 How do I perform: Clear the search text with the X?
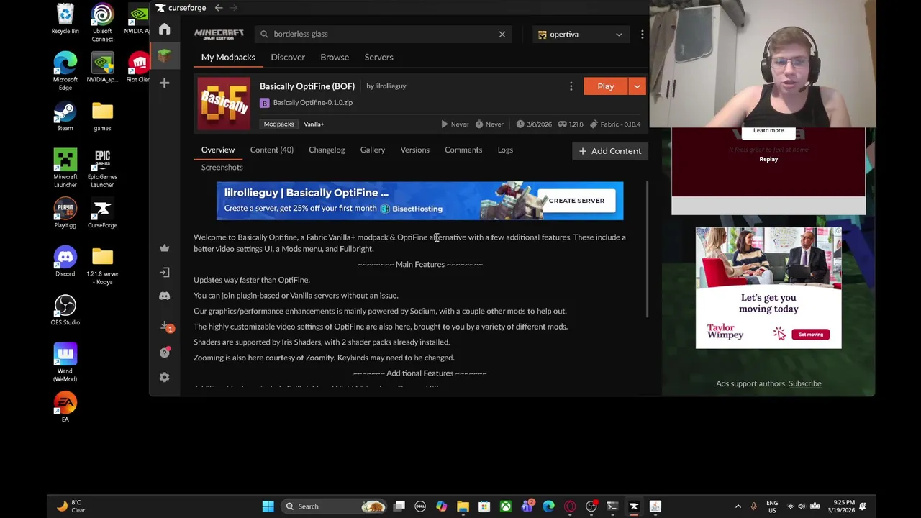pos(502,34)
